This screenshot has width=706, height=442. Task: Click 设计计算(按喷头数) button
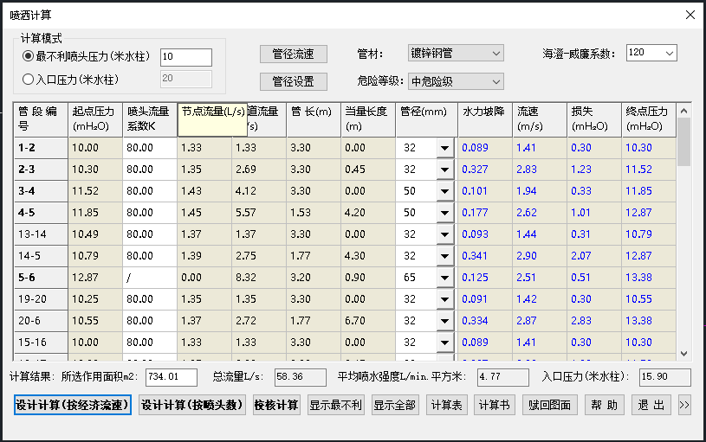click(x=191, y=406)
